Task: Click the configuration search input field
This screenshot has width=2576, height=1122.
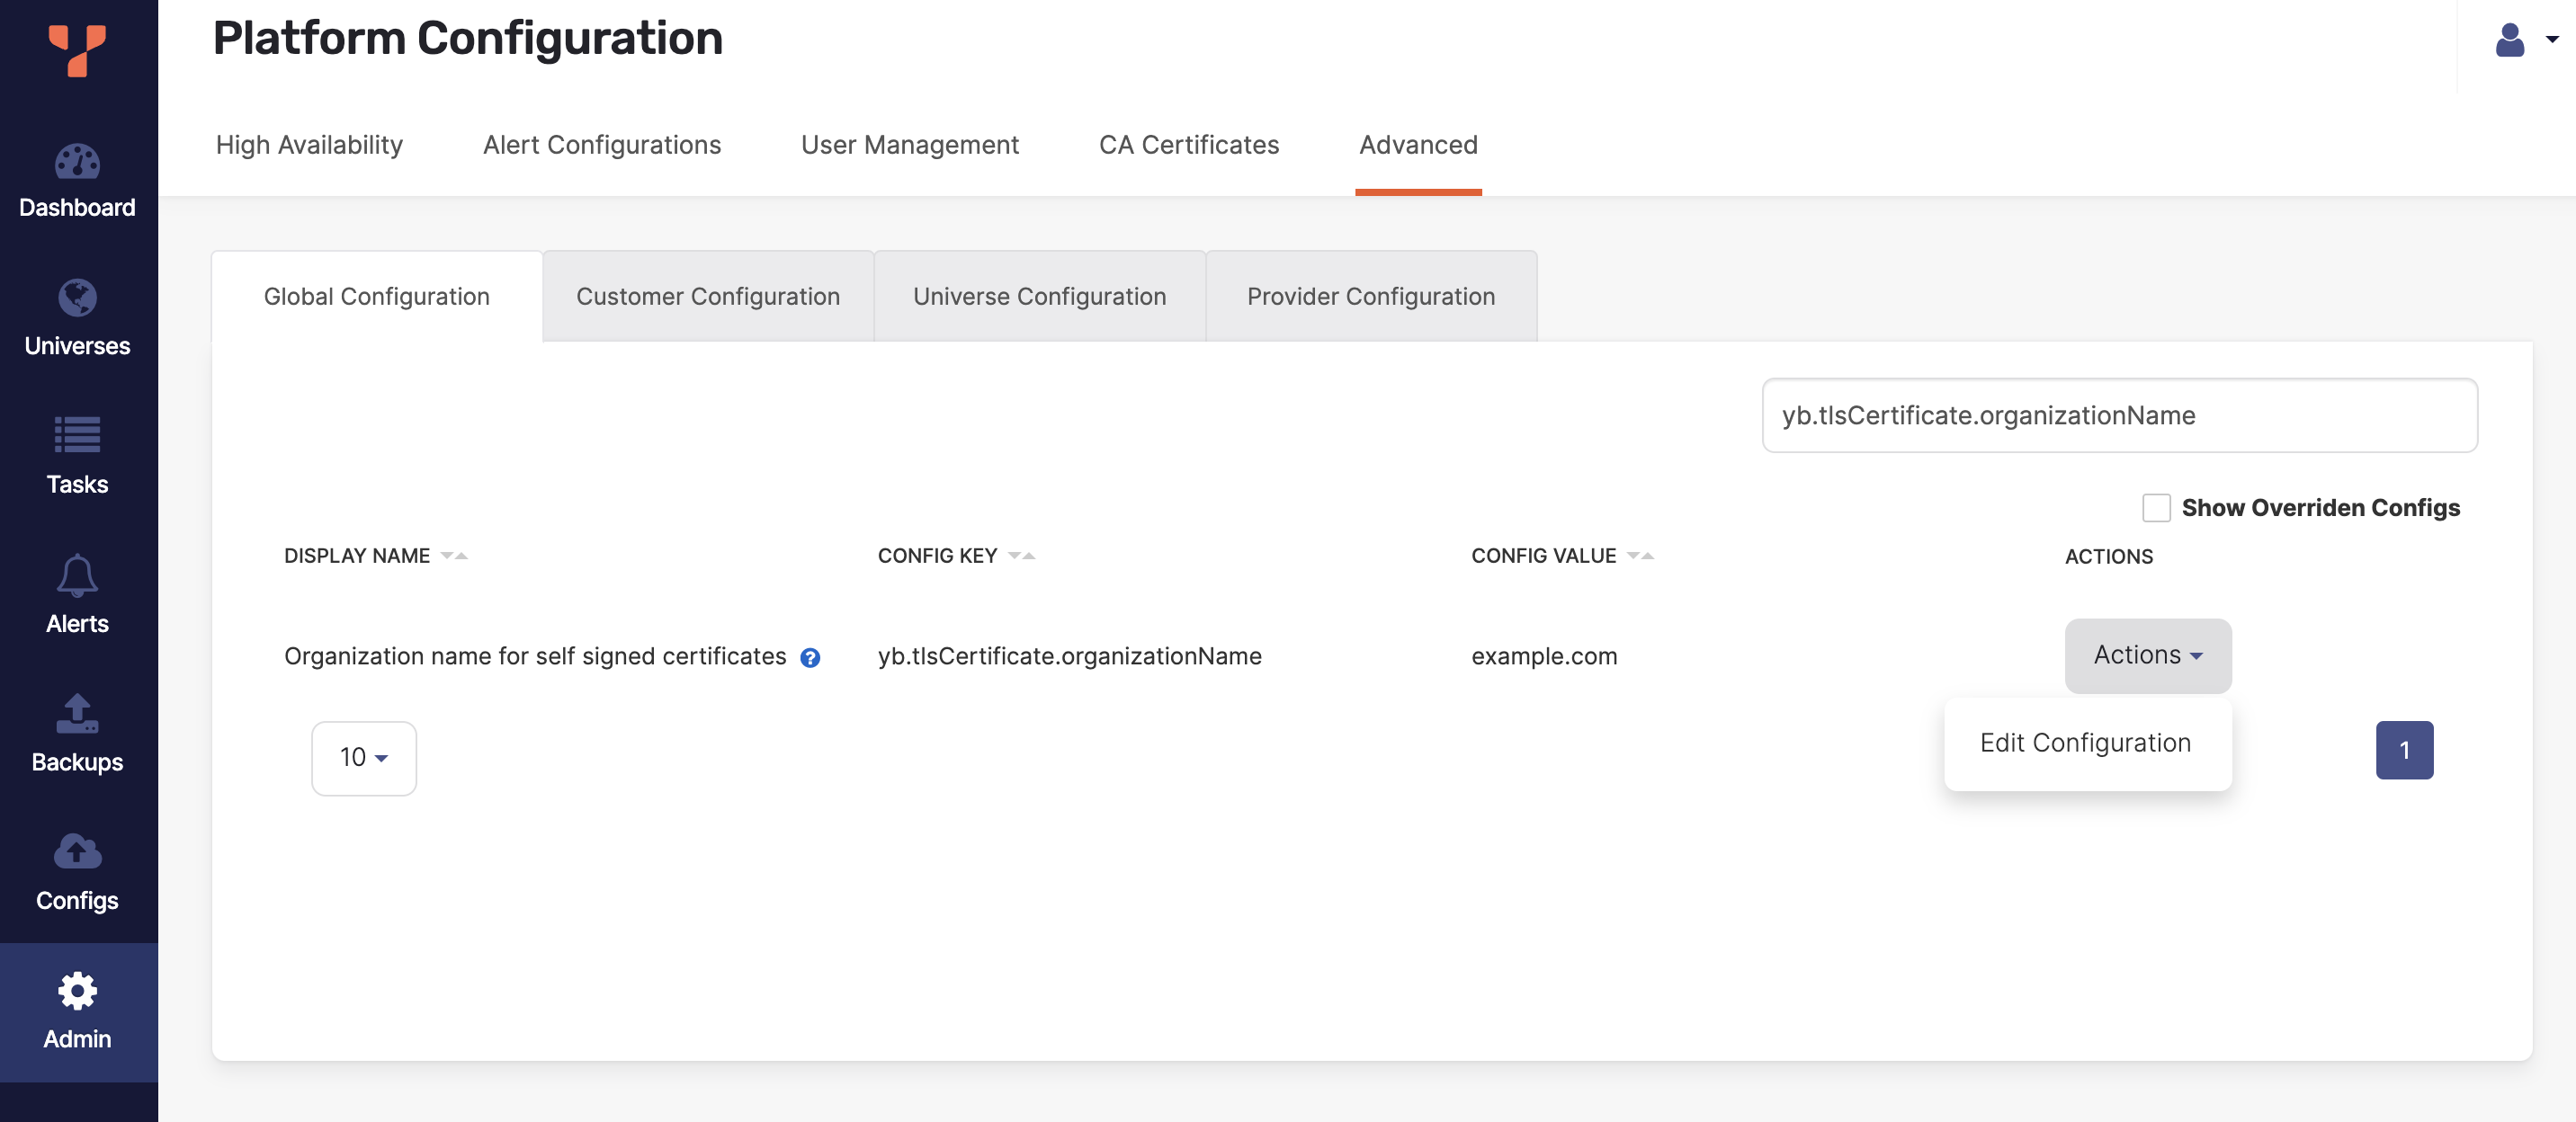Action: 2119,414
